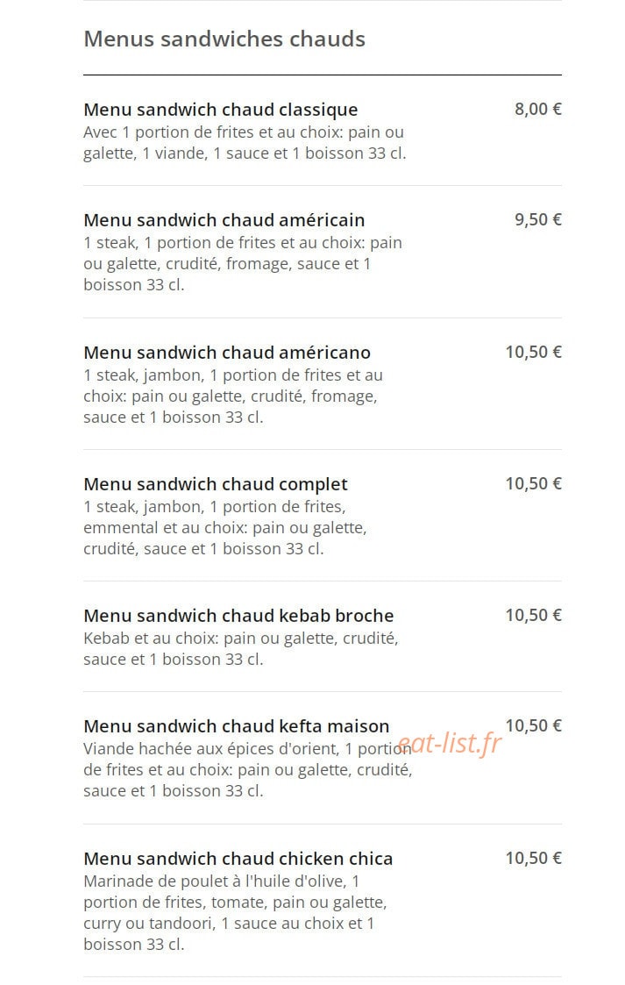Click the 8,00 € classique price

[537, 109]
